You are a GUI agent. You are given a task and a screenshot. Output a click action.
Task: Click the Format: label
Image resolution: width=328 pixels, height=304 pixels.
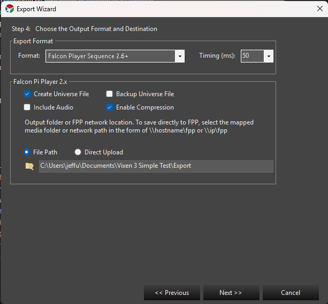click(29, 56)
